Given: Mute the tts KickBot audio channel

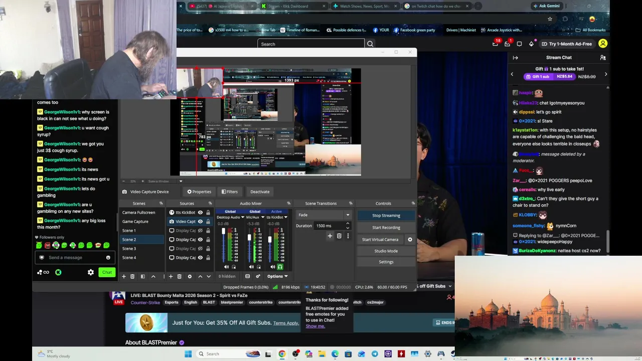Looking at the screenshot, I should click(x=272, y=267).
